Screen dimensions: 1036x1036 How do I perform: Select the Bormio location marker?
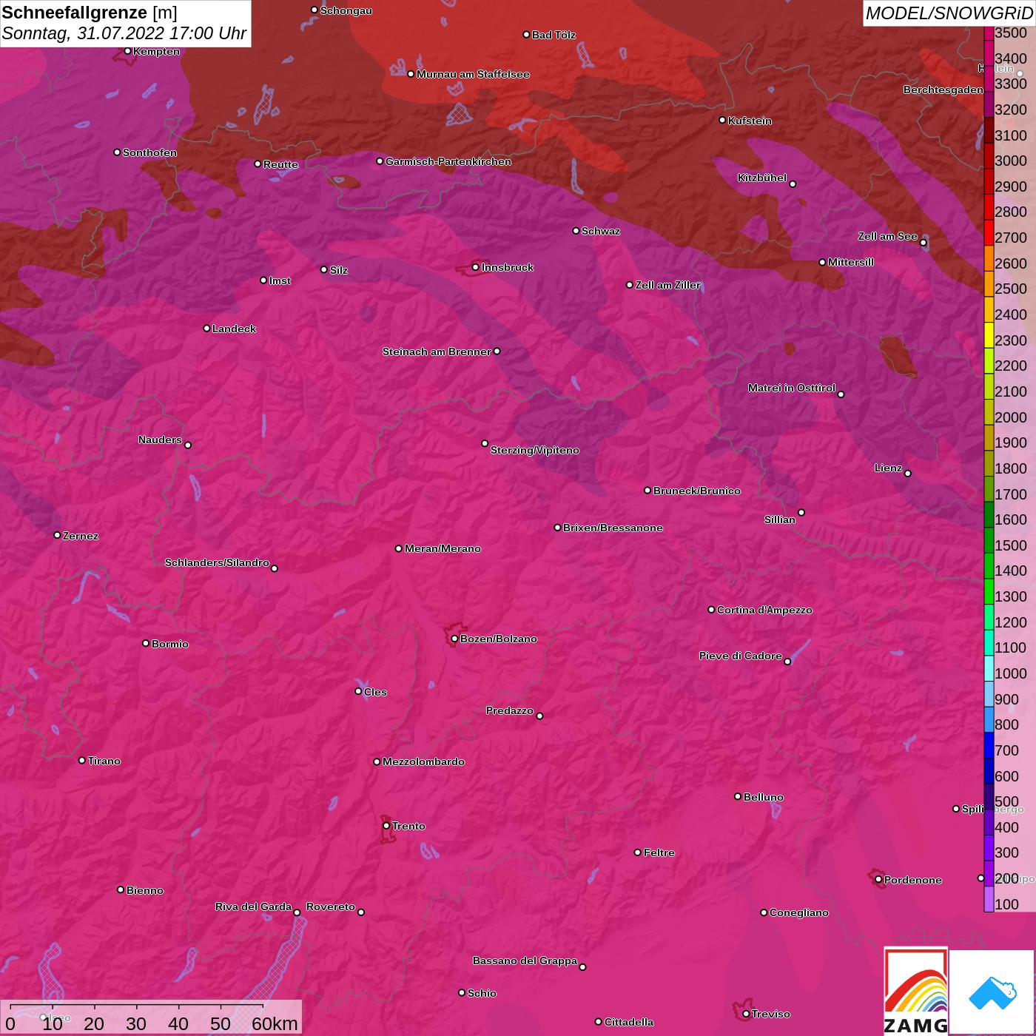[x=146, y=643]
